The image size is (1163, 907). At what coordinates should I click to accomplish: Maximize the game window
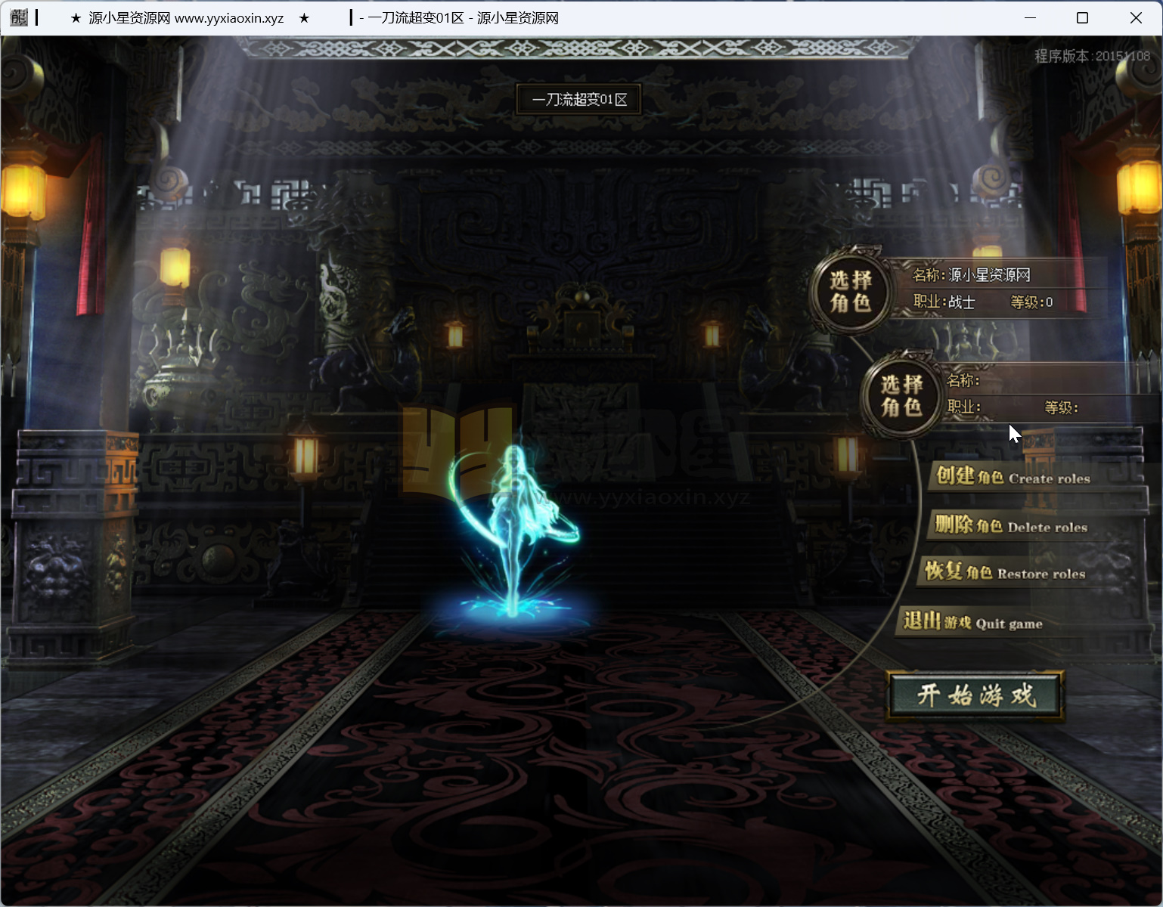[1082, 17]
